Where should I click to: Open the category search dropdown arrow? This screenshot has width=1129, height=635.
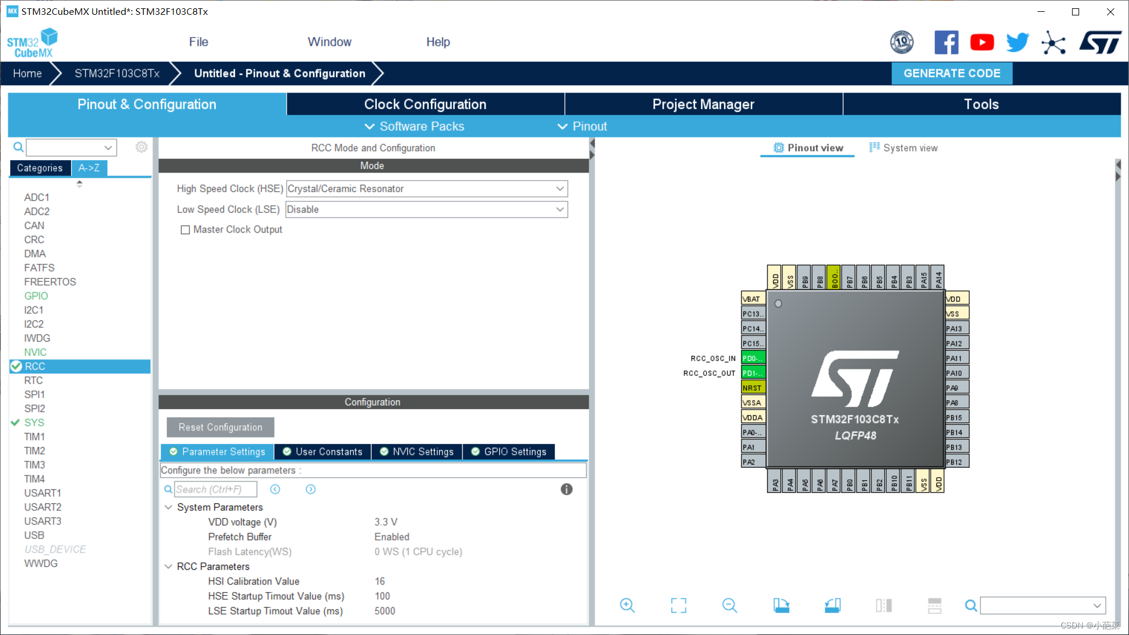[108, 147]
